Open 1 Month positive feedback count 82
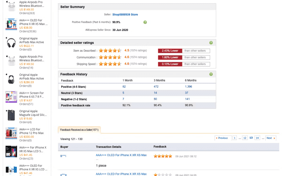Image resolution: width=282 pixels, height=176 pixels. (124, 87)
